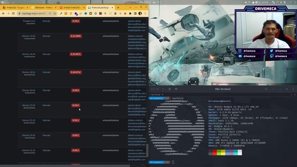This screenshot has height=167, width=297.
Task: Open the overlapping purple squares extension
Action: point(76,13)
